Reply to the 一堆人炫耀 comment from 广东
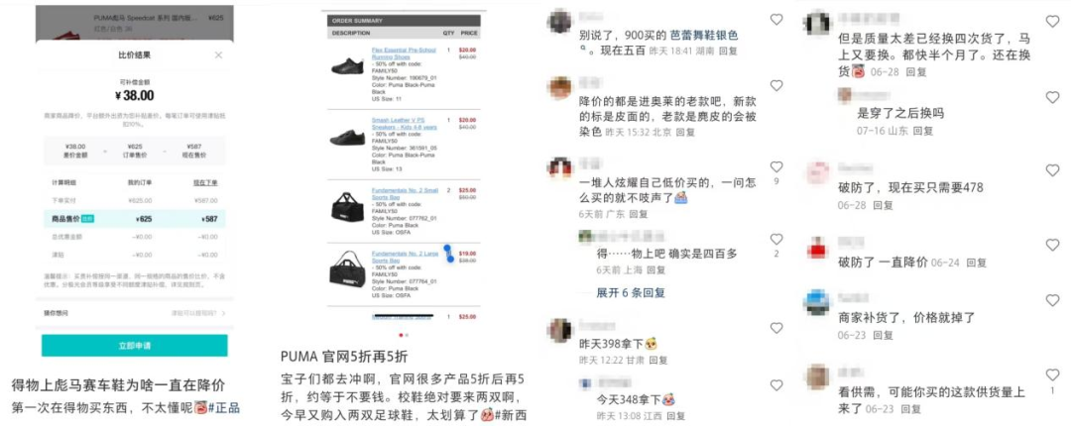The width and height of the screenshot is (1071, 426). coord(638,214)
